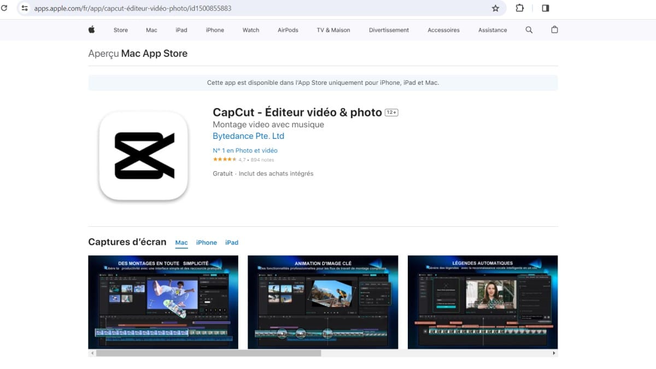View site information icon in address bar
The width and height of the screenshot is (656, 369).
[x=25, y=8]
